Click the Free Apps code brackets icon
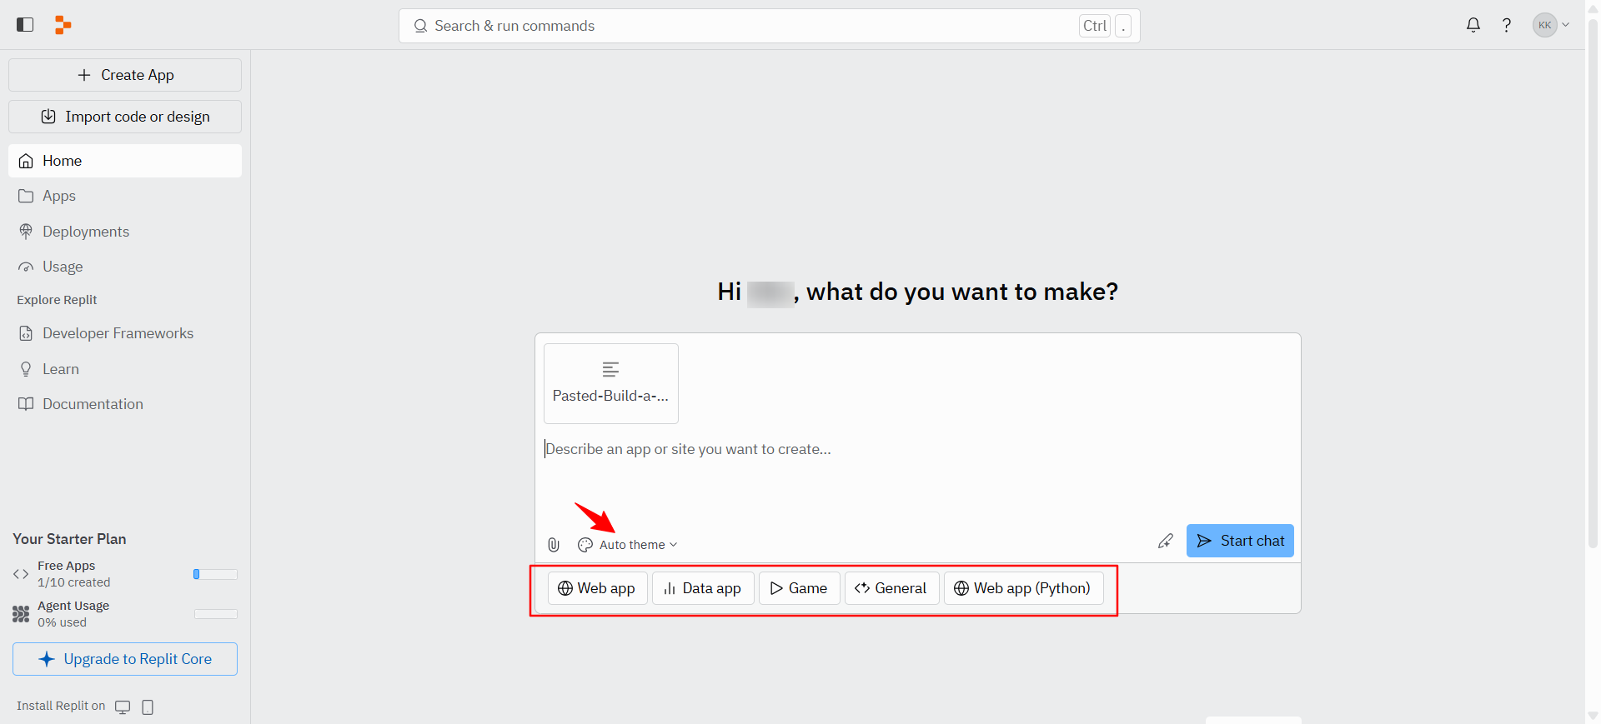Viewport: 1601px width, 724px height. coord(21,574)
